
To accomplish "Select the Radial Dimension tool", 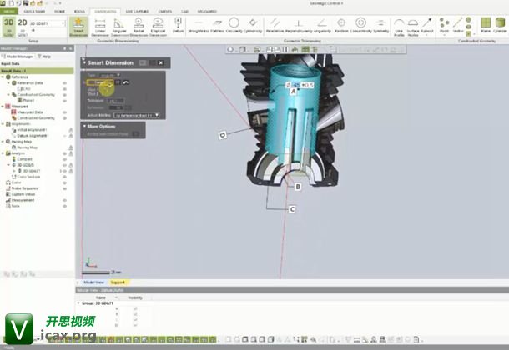I will pyautogui.click(x=139, y=27).
